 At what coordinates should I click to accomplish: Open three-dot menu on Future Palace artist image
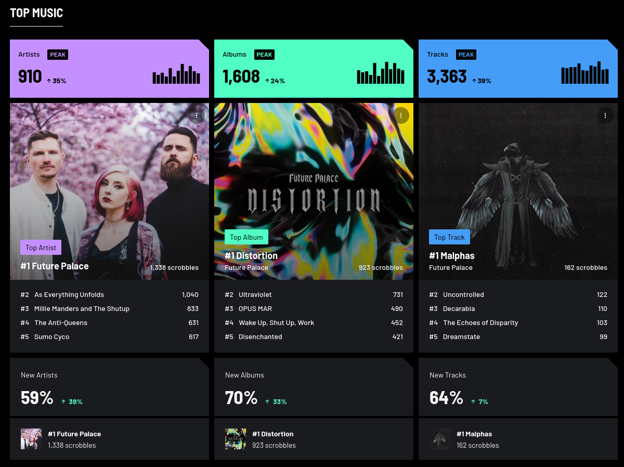point(197,115)
